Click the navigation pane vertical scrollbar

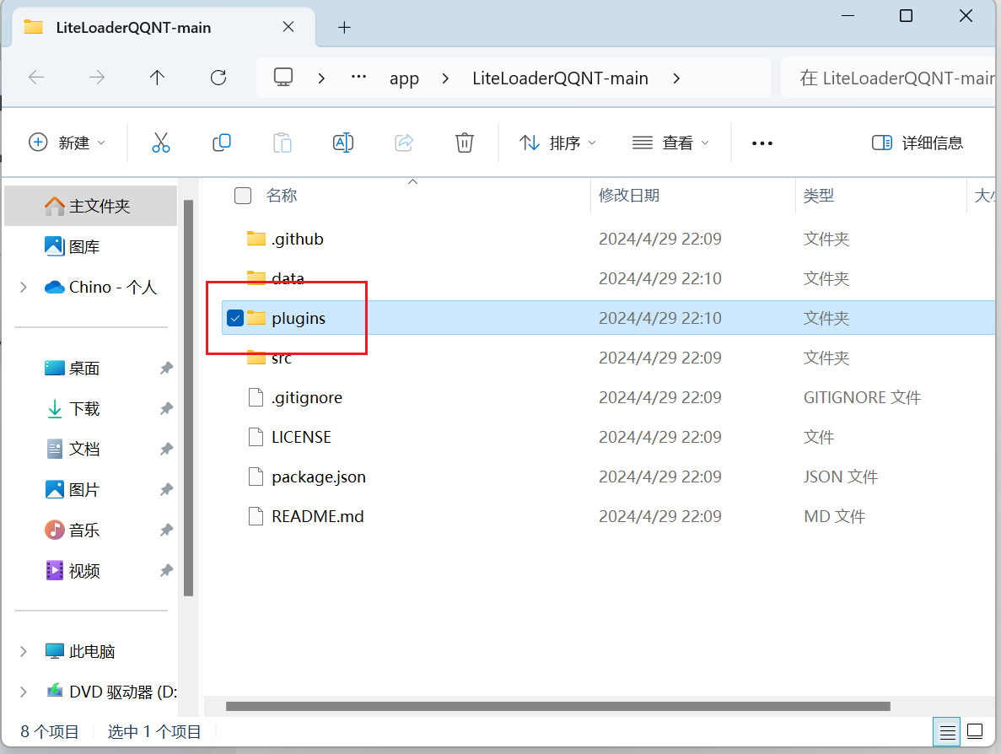point(188,398)
